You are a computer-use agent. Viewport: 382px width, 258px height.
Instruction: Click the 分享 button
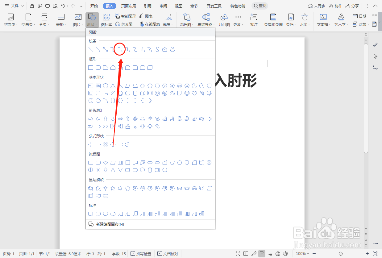coord(352,6)
